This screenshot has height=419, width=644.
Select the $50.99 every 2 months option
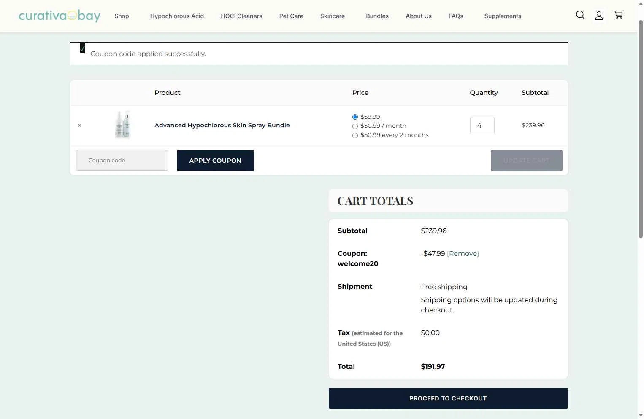[x=355, y=135]
